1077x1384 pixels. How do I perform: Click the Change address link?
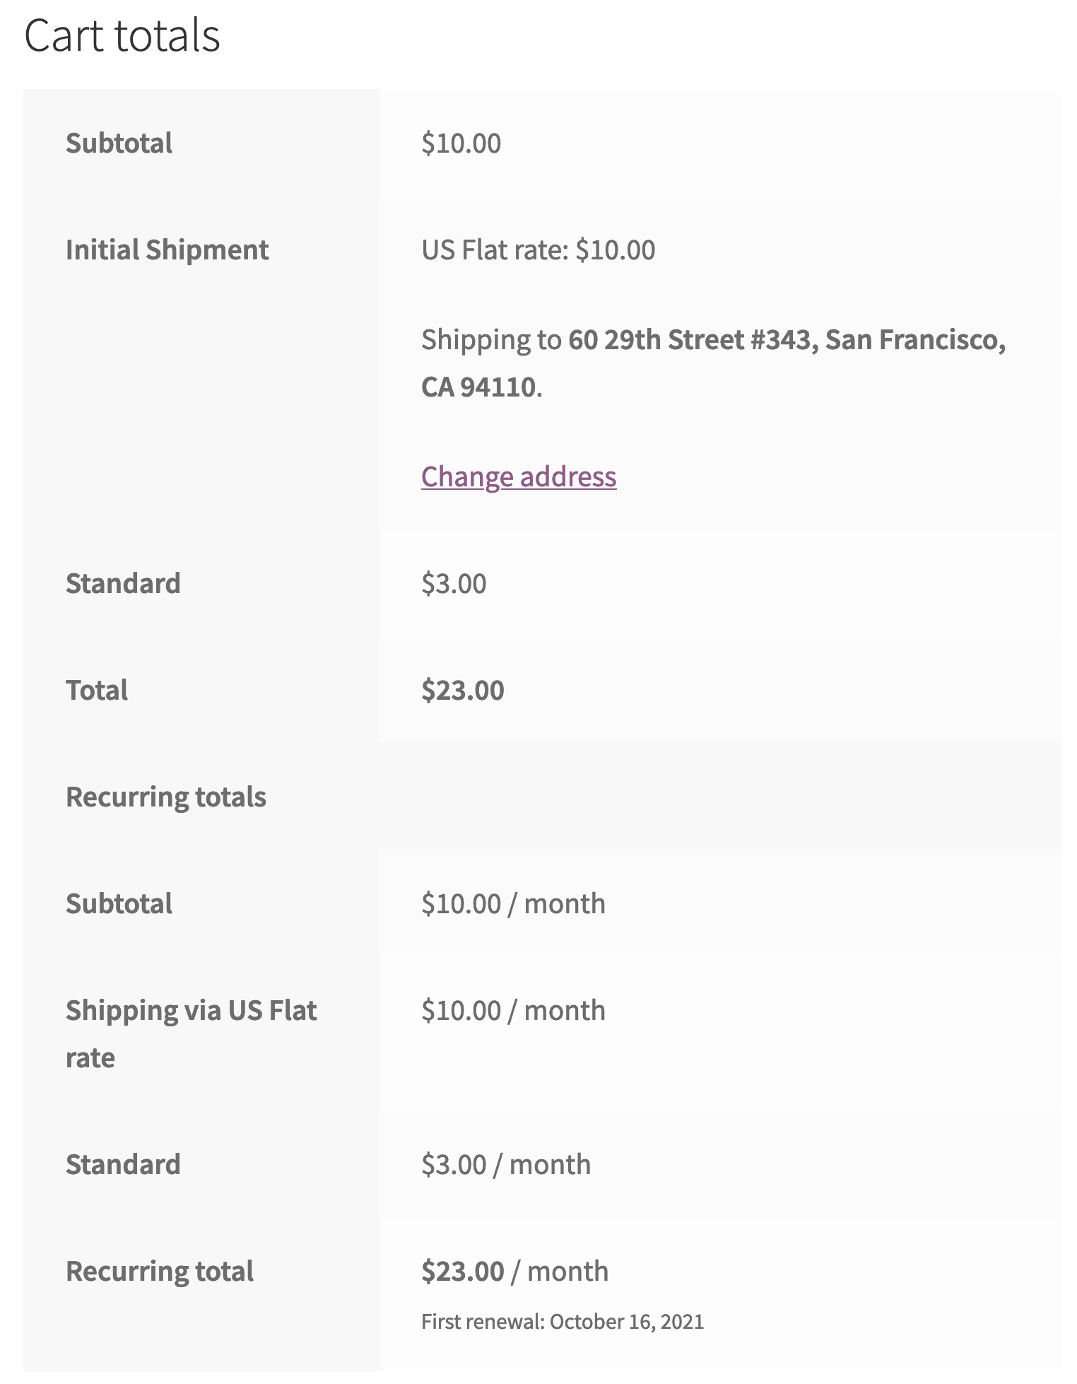(518, 476)
